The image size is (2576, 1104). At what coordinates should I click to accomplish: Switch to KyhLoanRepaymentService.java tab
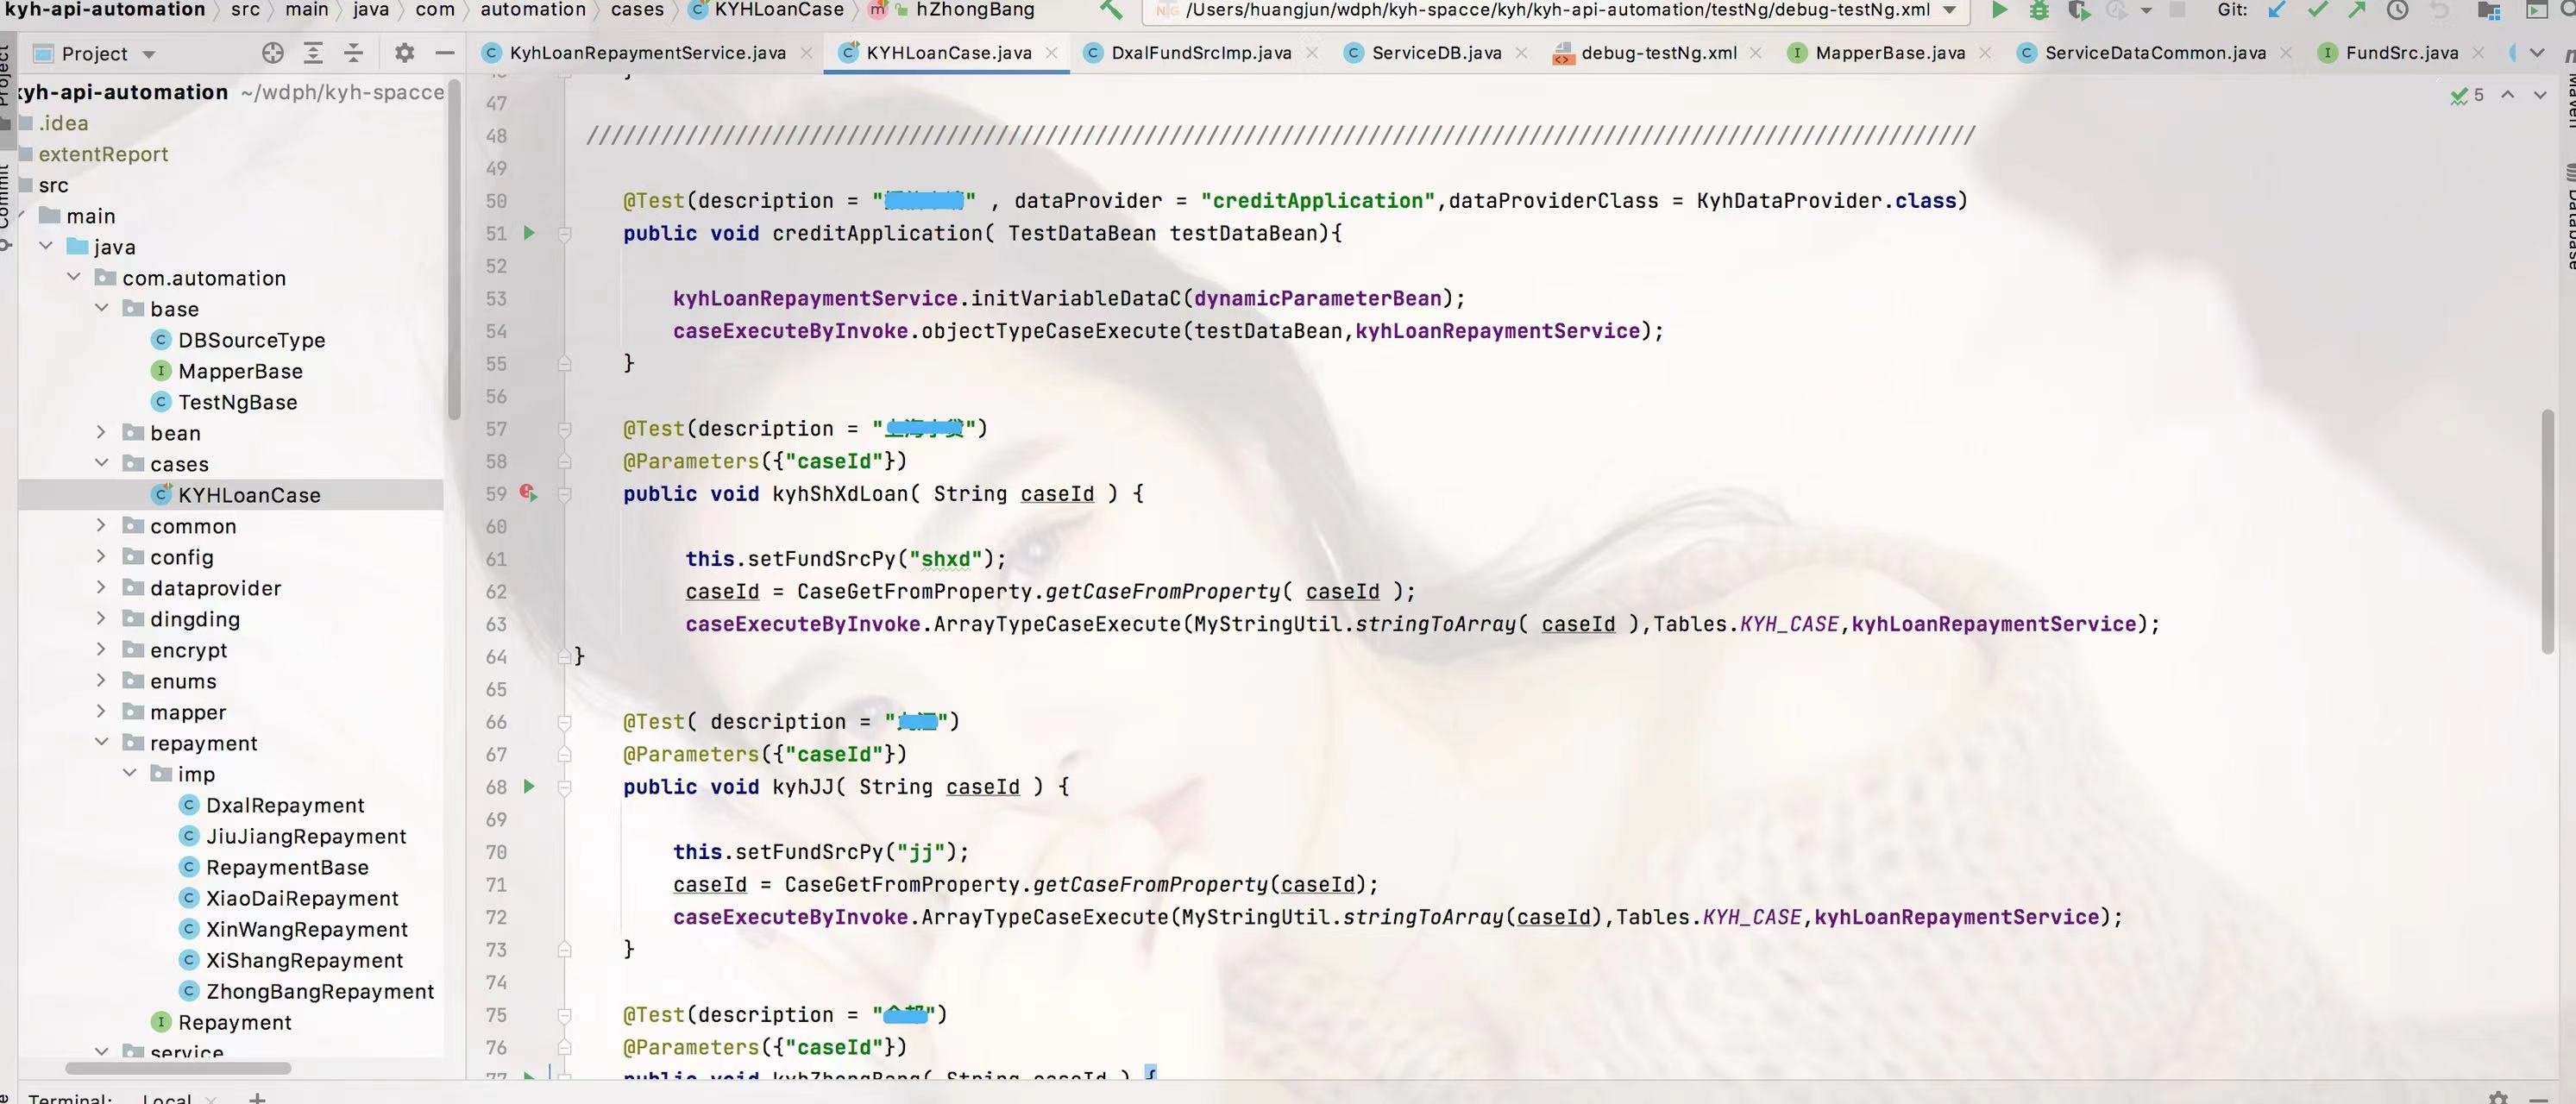coord(647,53)
